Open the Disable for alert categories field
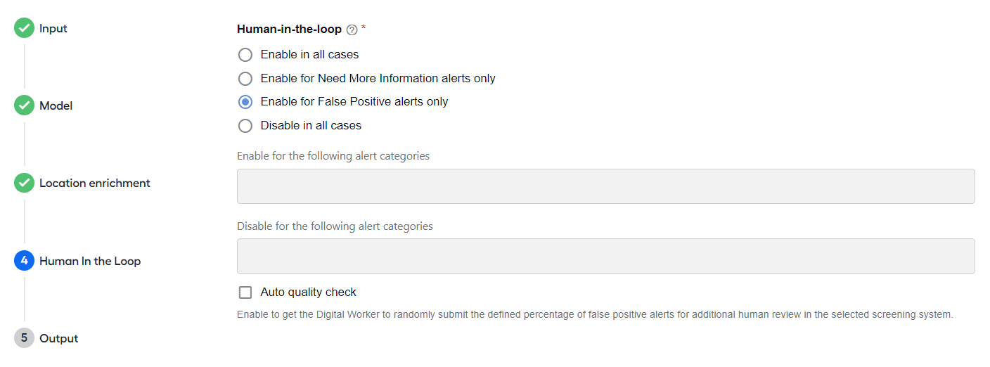Viewport: 990px width, 367px height. click(606, 257)
